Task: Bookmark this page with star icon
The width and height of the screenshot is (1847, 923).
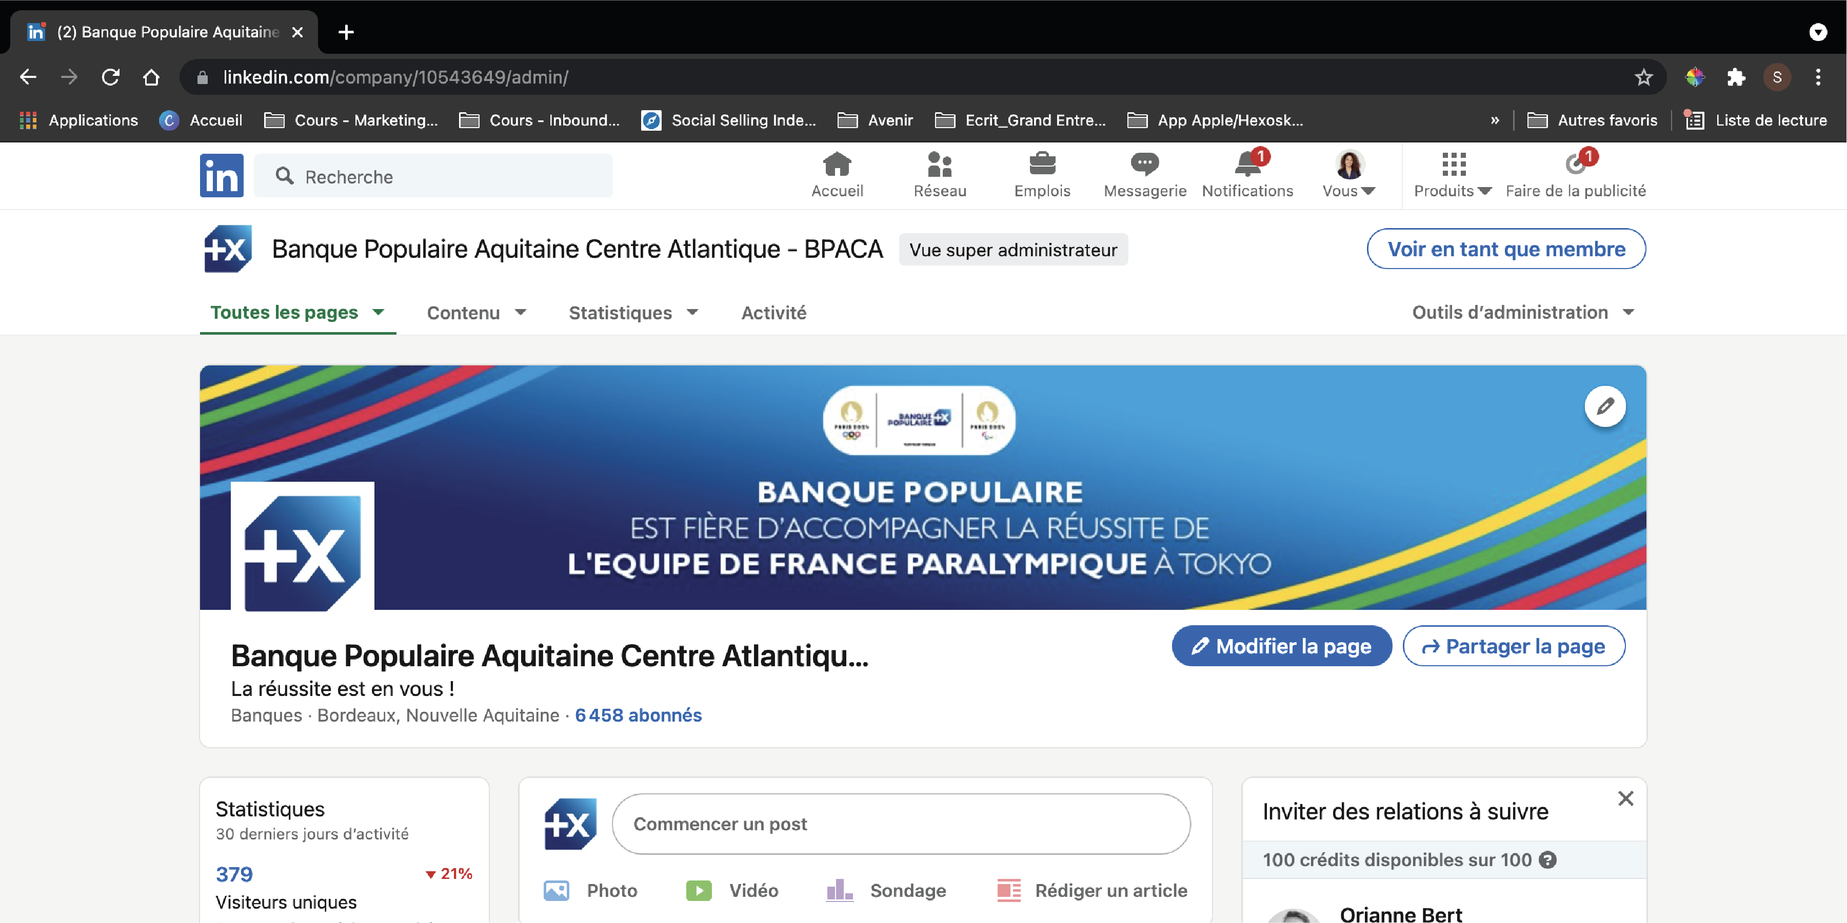Action: 1643,77
